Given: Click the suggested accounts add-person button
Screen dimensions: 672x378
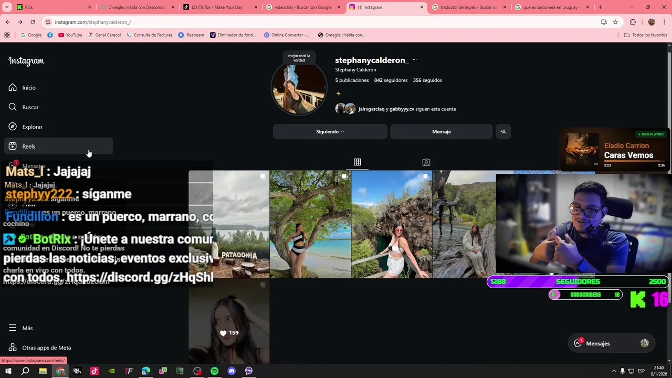Looking at the screenshot, I should tap(503, 132).
